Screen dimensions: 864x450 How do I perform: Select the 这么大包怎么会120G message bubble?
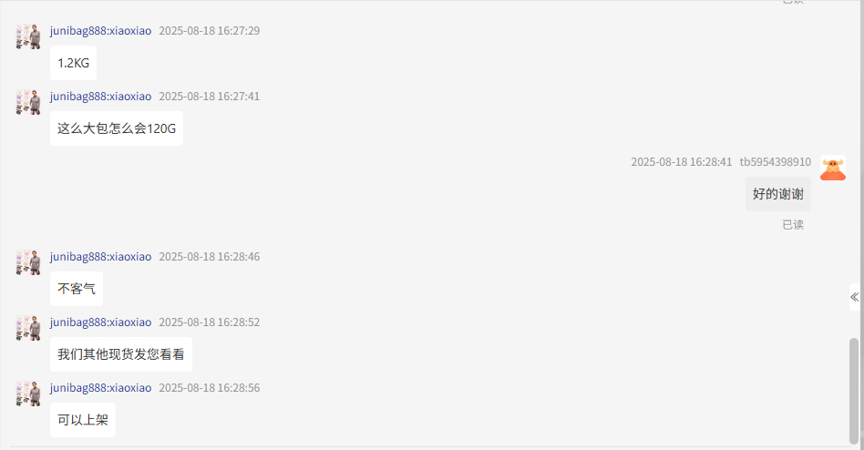click(117, 128)
